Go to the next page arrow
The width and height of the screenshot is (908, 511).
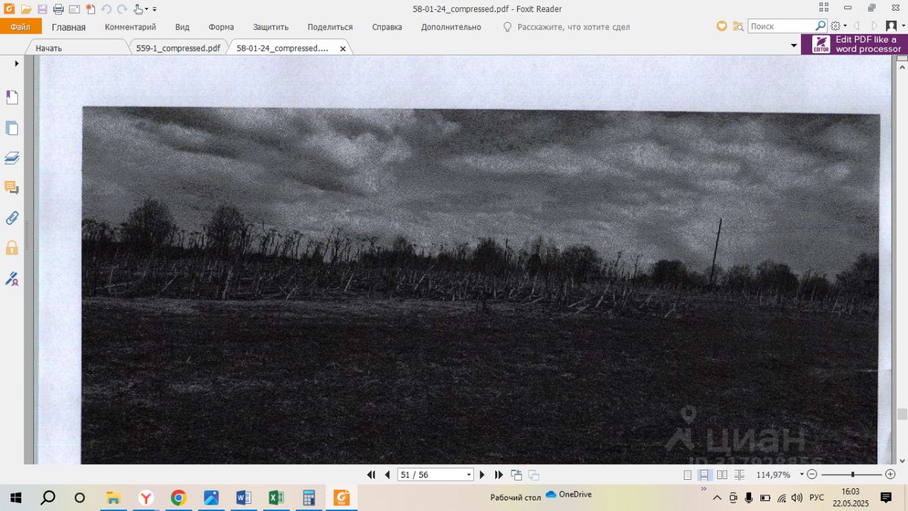(x=482, y=475)
